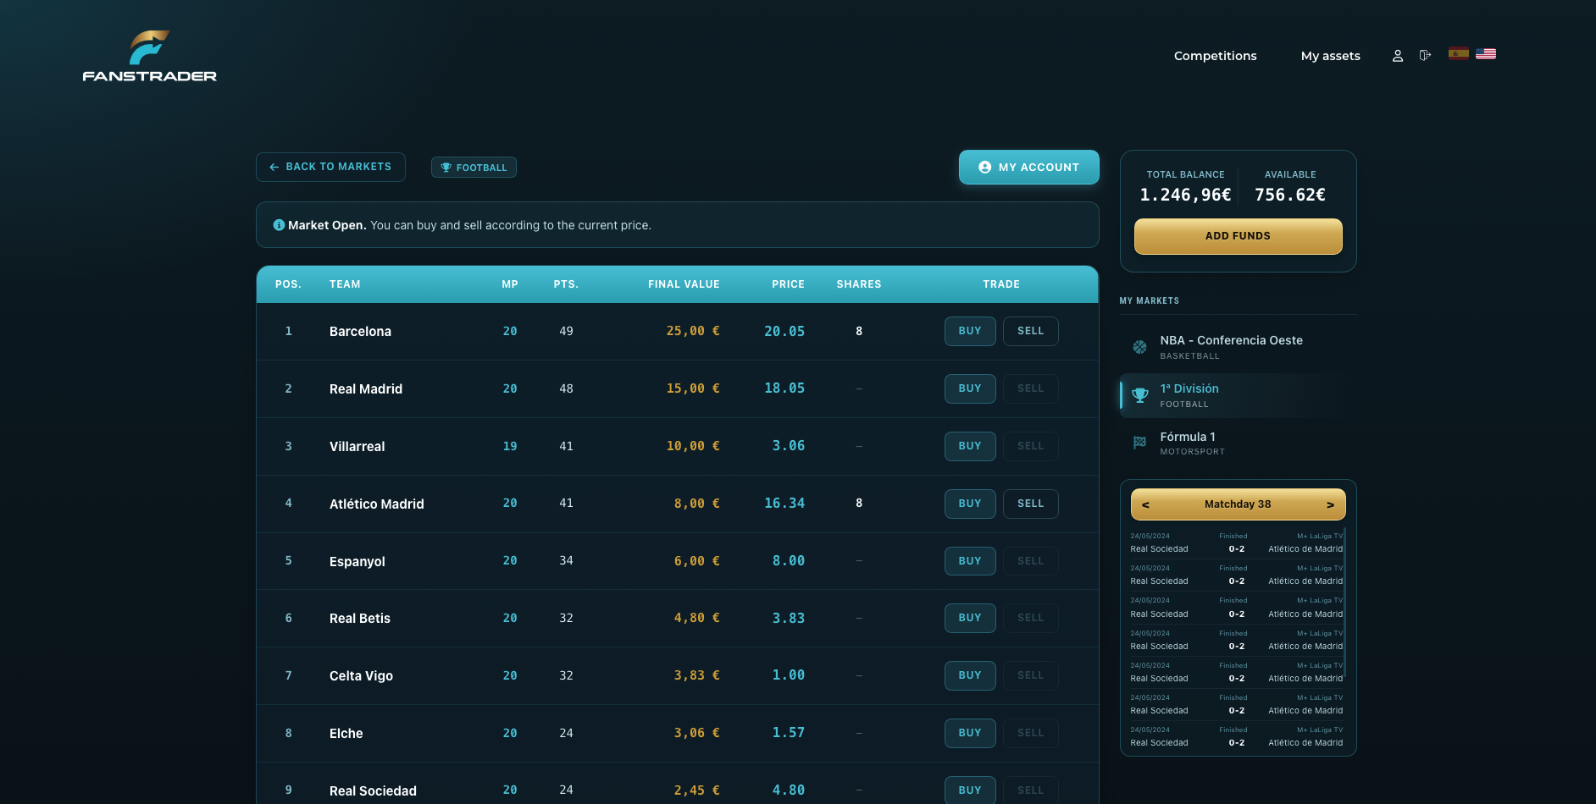Buy Celta Vigo shares
This screenshot has width=1596, height=804.
[x=970, y=675]
